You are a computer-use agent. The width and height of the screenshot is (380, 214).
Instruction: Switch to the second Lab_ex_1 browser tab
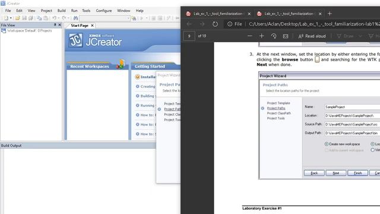289,14
